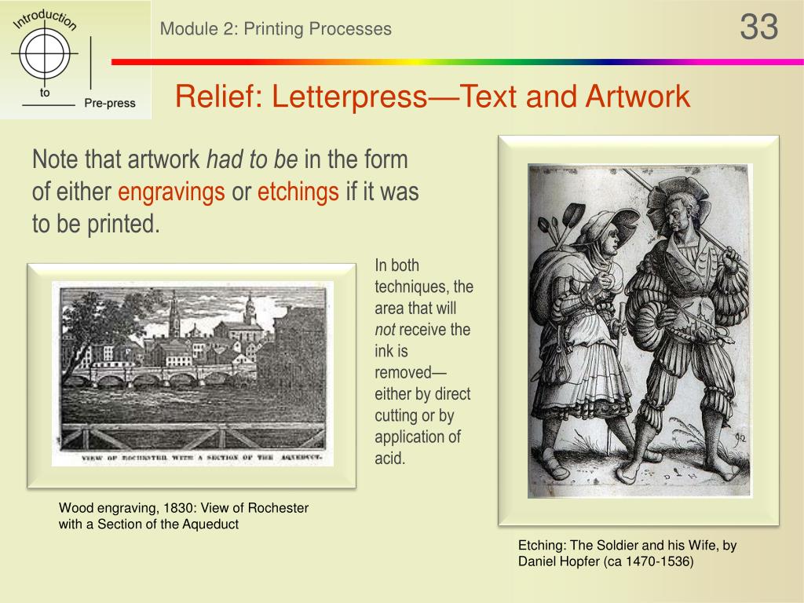
Task: Open the Soldier and his Wife etching image
Action: pyautogui.click(x=639, y=331)
